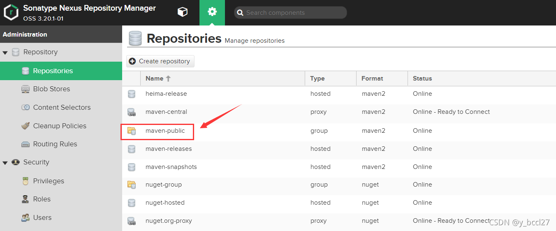Open Users
Screen dimensions: 556x231
pos(42,217)
